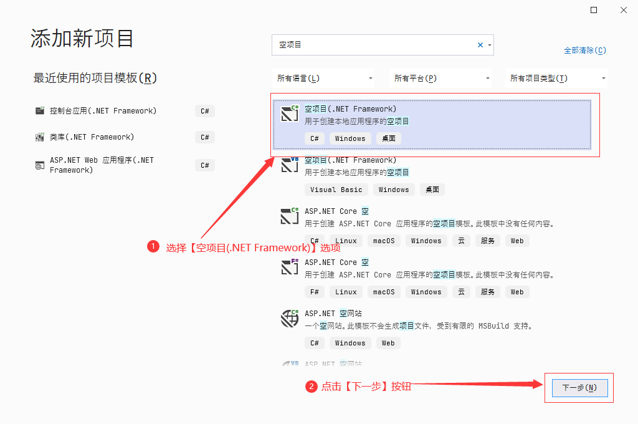Select recent template 控制台应用(.NET Framework)
Image resolution: width=638 pixels, height=424 pixels.
point(103,111)
